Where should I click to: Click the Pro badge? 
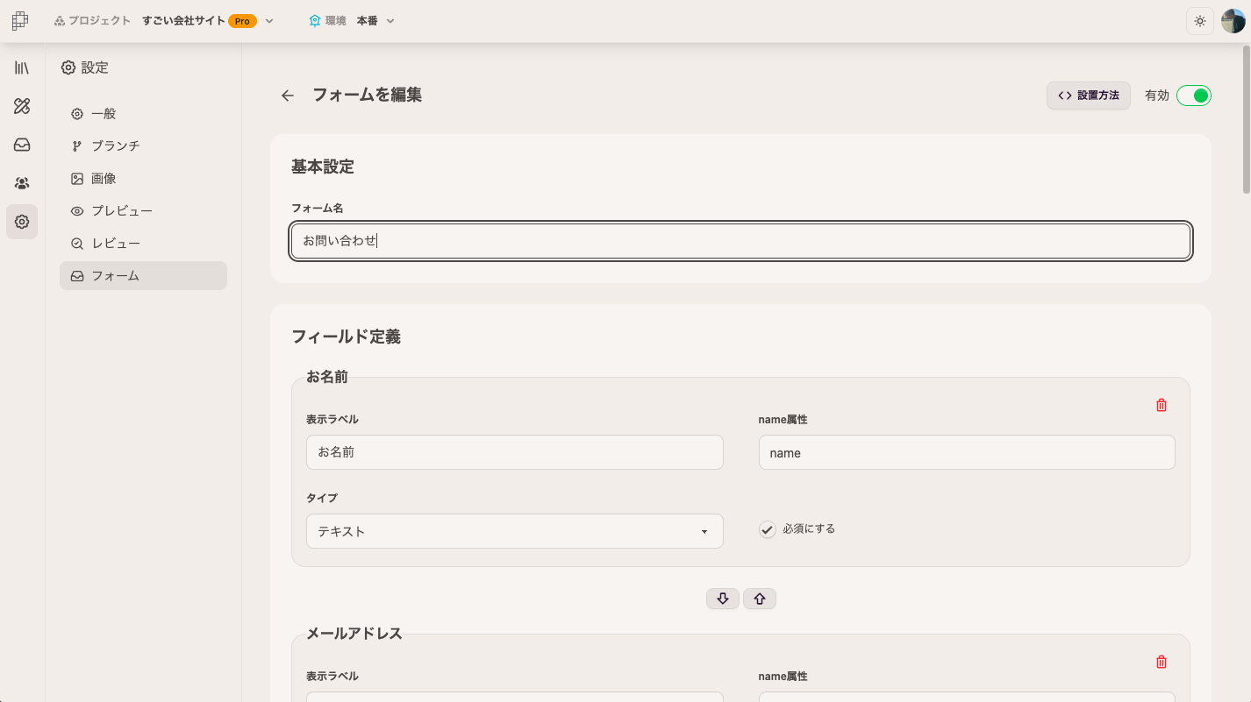(x=242, y=21)
